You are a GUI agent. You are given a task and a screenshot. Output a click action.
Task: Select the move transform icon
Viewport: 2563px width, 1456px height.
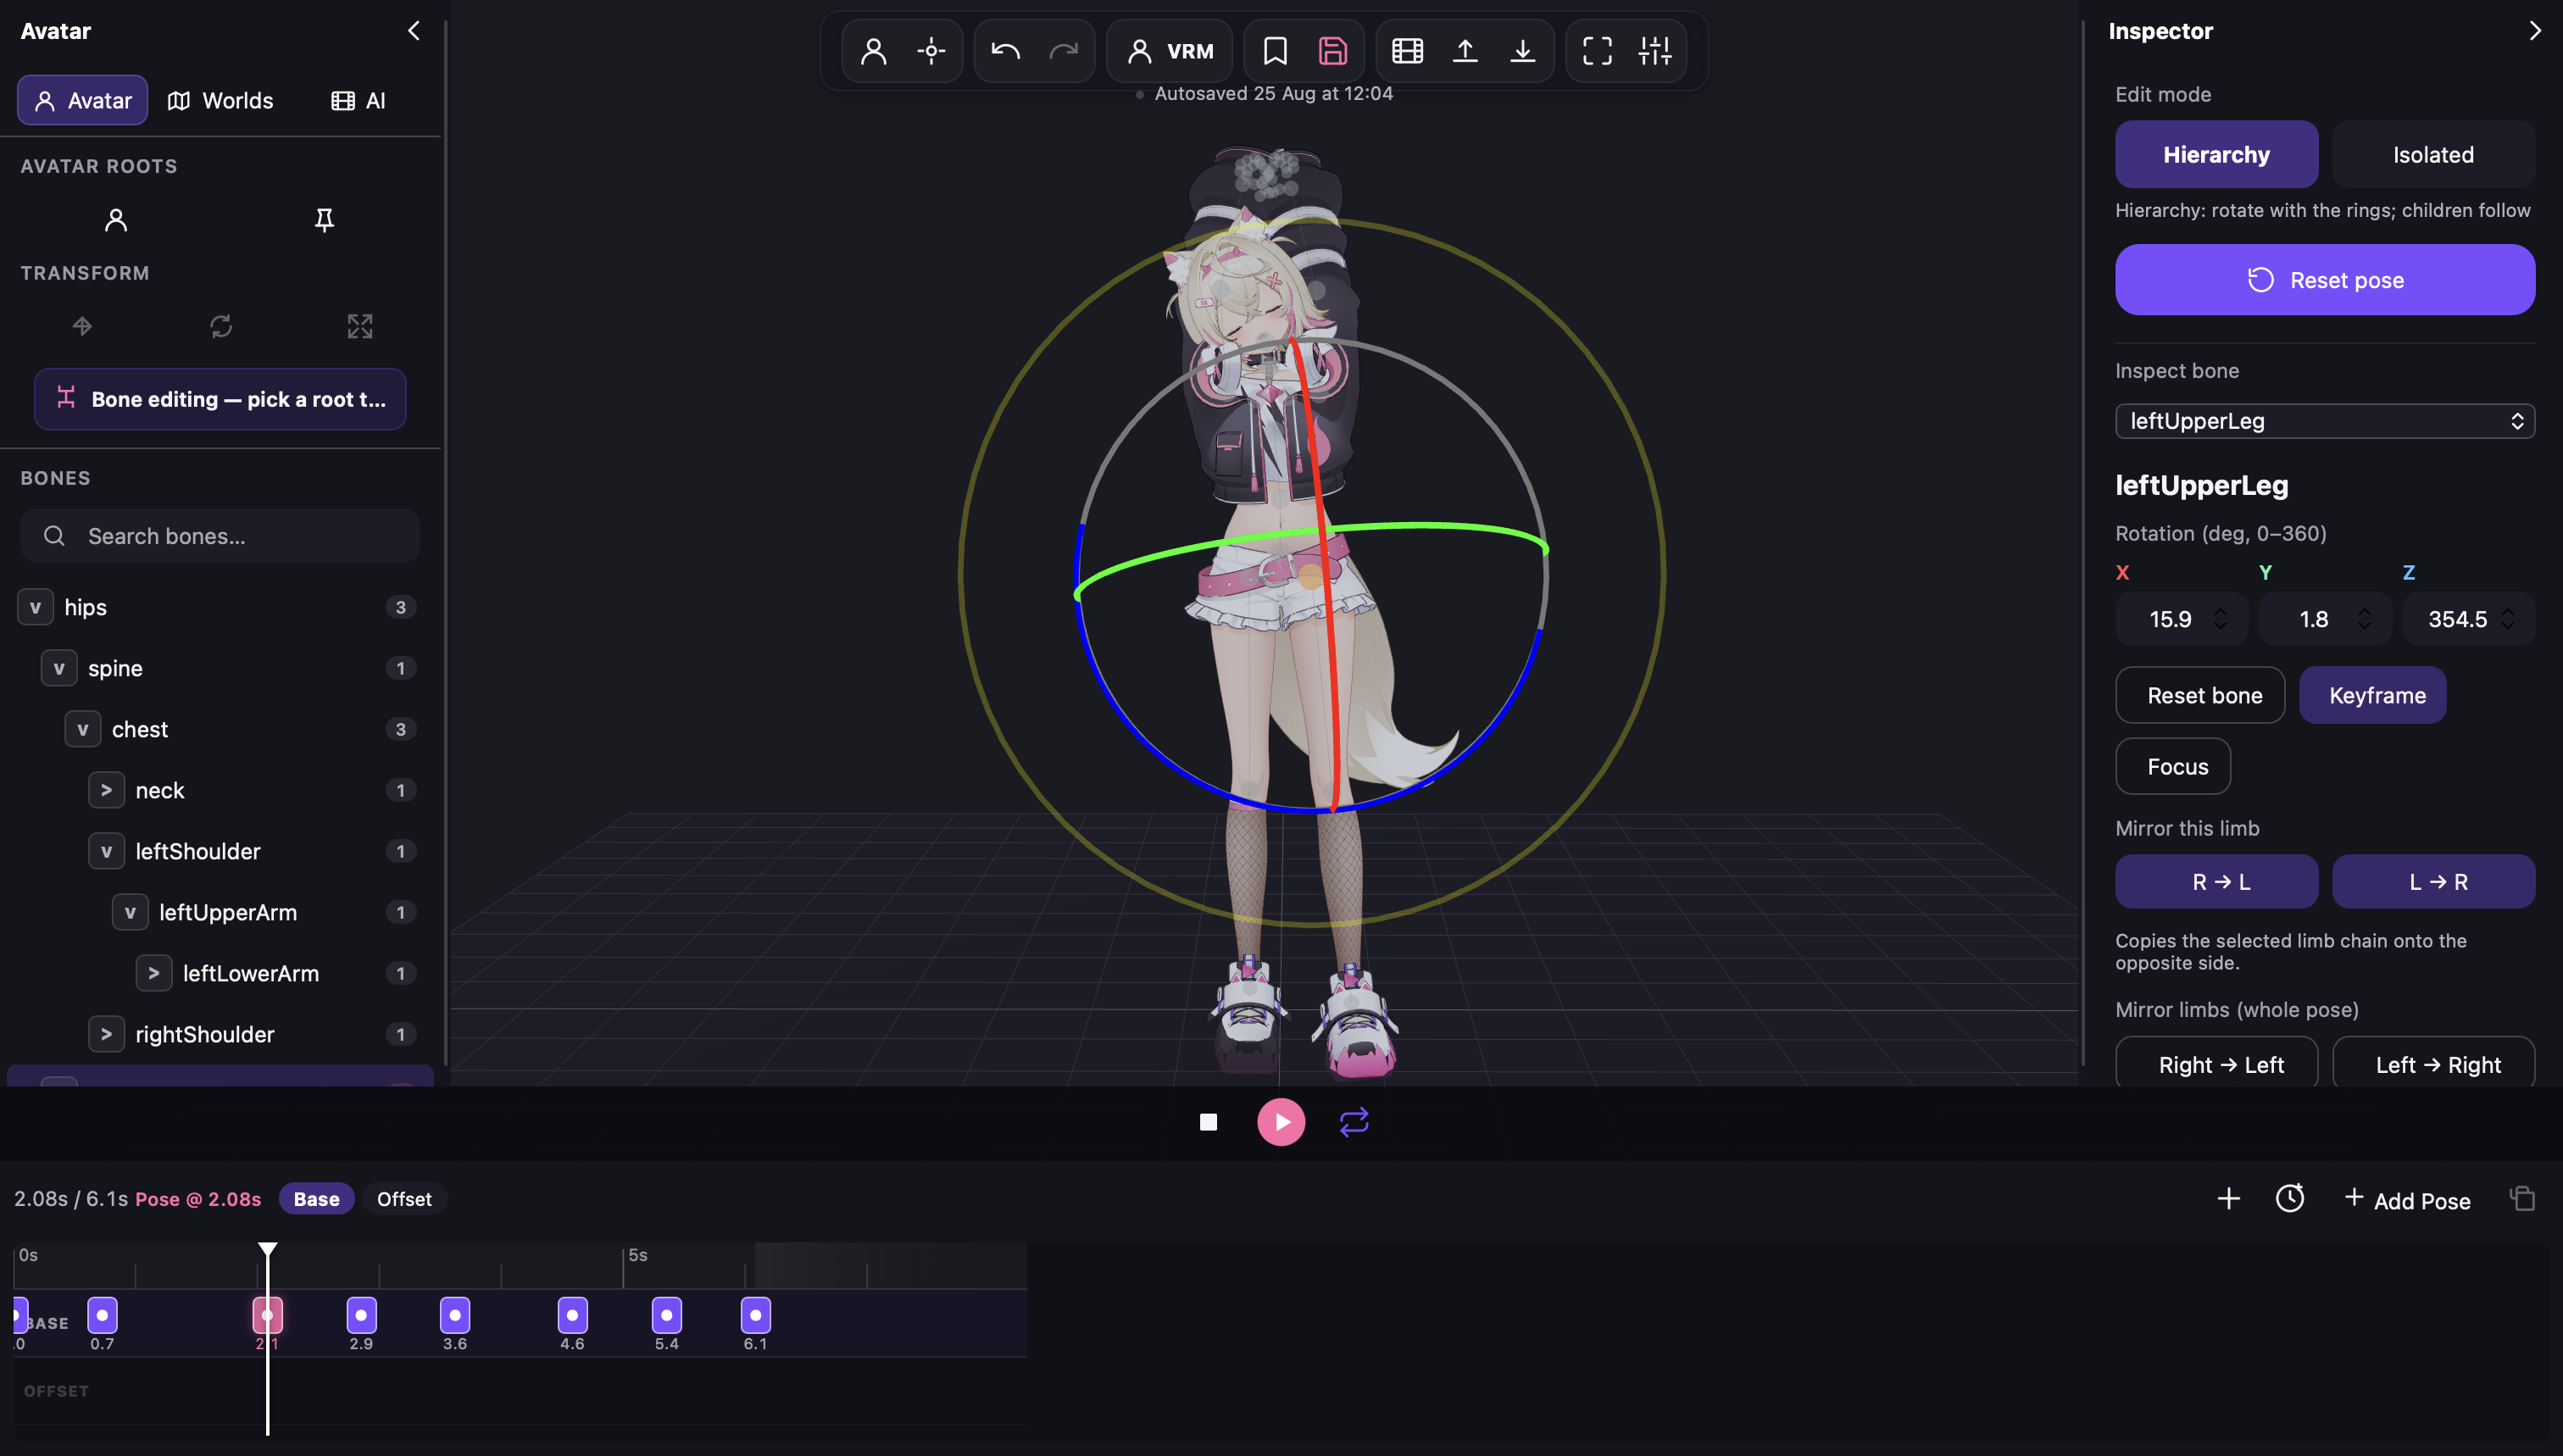click(x=82, y=326)
